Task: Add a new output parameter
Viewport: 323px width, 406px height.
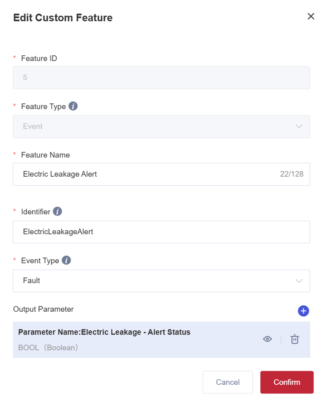Action: (x=303, y=311)
